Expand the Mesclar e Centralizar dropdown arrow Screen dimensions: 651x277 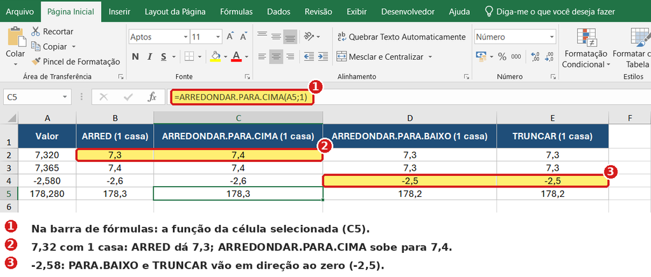pyautogui.click(x=430, y=57)
